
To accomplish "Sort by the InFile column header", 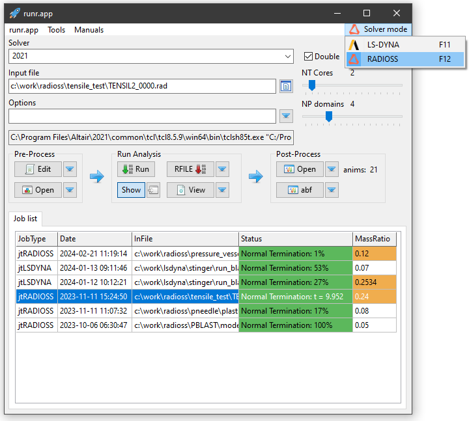I will (x=185, y=239).
